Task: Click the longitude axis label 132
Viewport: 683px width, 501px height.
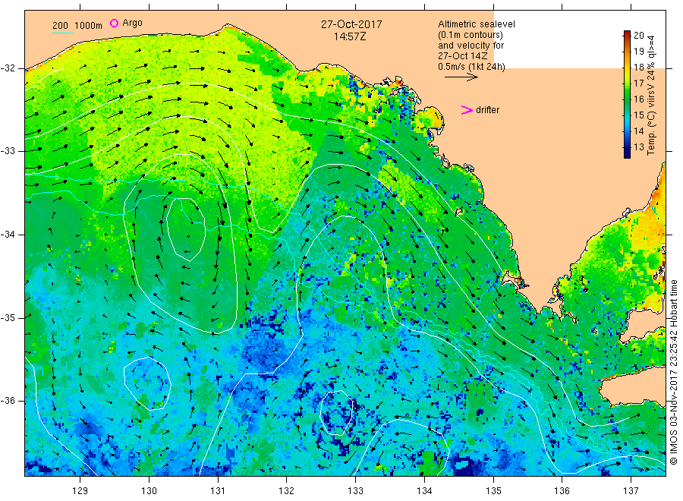Action: tap(287, 491)
